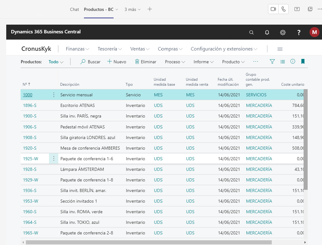Screen dimensions: 322x245
Task: Open the user account avatar M
Action: click(315, 32)
